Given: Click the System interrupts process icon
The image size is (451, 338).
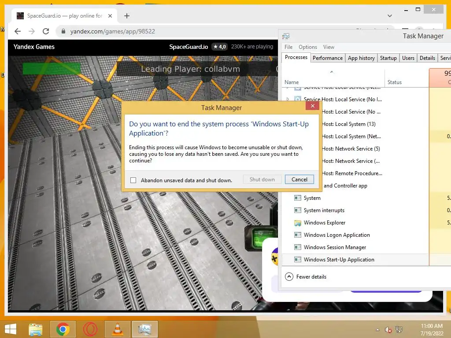Looking at the screenshot, I should pos(298,210).
